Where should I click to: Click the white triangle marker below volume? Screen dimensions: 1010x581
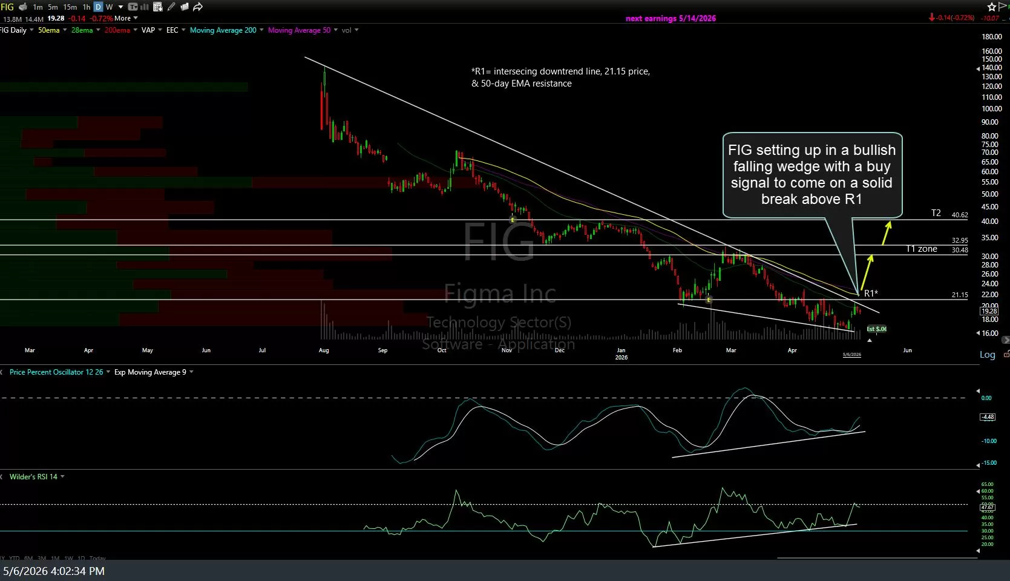870,341
